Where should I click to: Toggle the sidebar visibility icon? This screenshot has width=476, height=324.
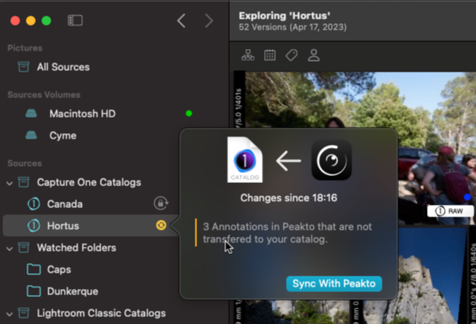coord(75,20)
